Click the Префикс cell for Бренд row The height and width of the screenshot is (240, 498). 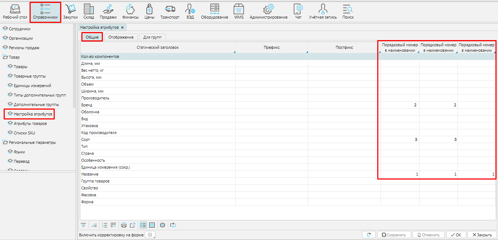click(x=271, y=105)
